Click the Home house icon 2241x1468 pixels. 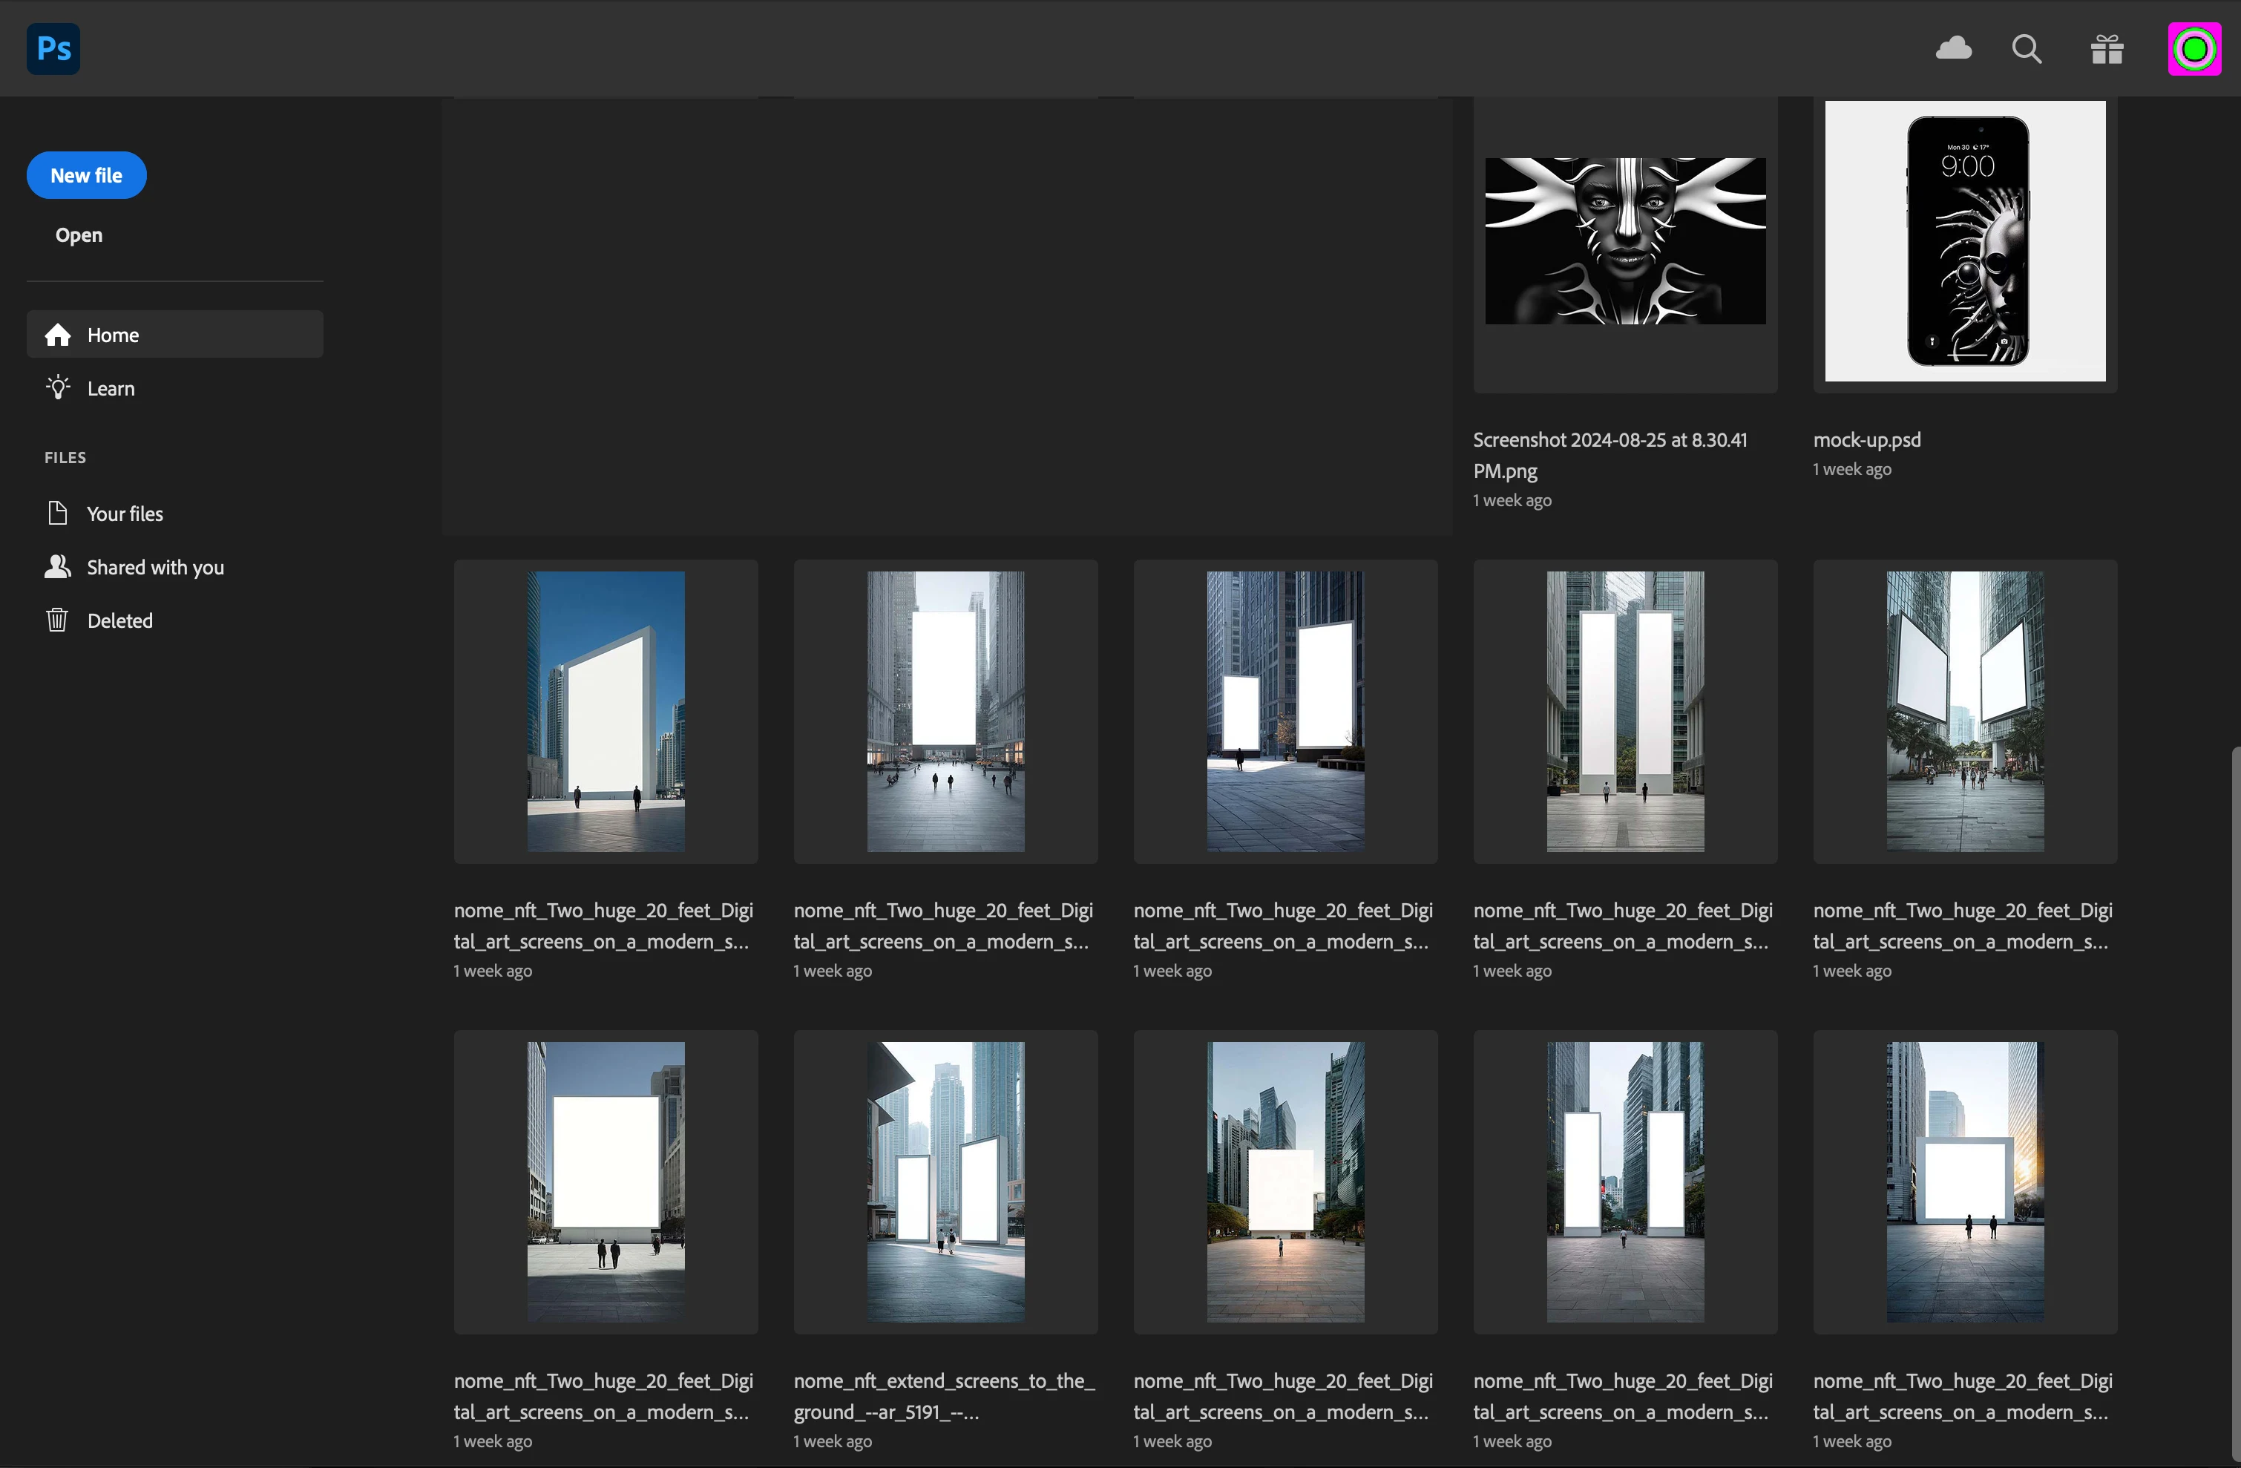pos(59,335)
